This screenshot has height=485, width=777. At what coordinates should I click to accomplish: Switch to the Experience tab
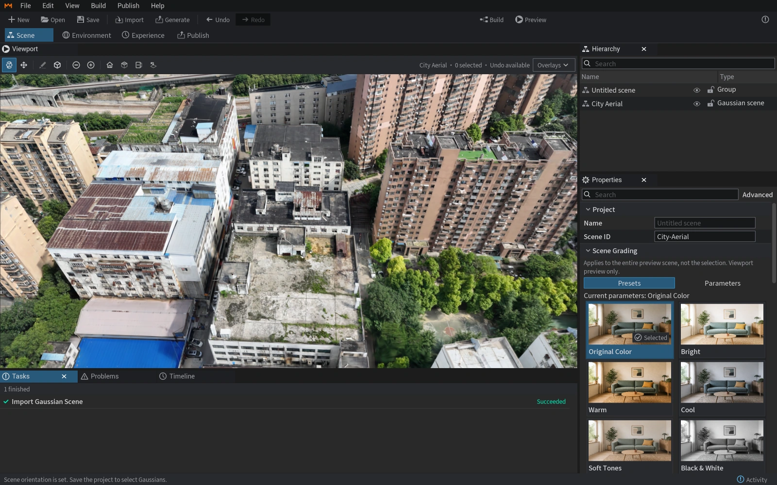pyautogui.click(x=143, y=35)
